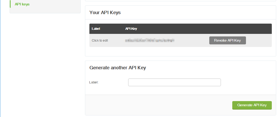278x117 pixels.
Task: Click empty row space between key and Revoke button
Action: 191,41
